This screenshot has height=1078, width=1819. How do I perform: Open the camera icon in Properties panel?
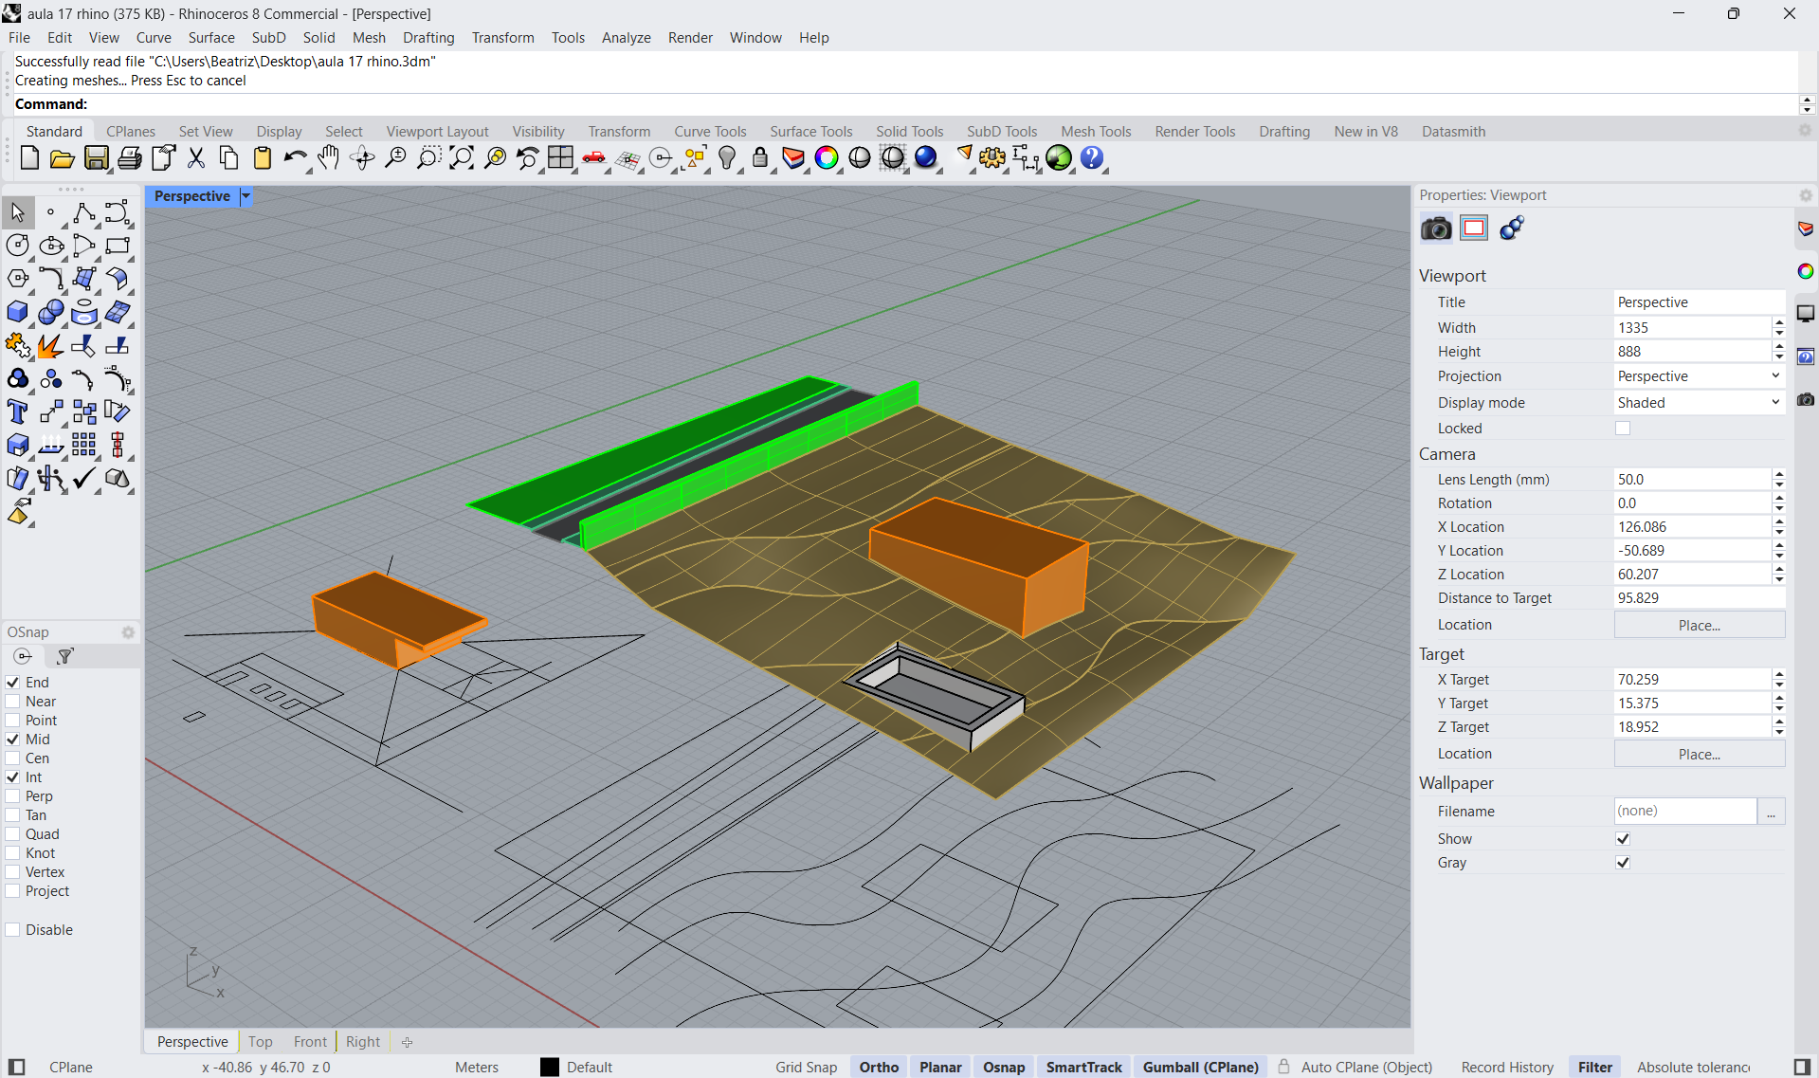1435,228
